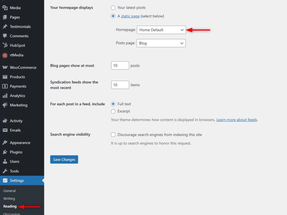Screen dimensions: 287x215
Task: Select the Full text radio button
Action: coord(113,104)
